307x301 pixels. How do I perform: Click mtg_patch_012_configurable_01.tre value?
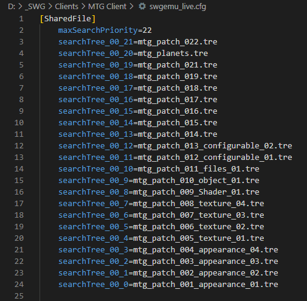(x=215, y=157)
